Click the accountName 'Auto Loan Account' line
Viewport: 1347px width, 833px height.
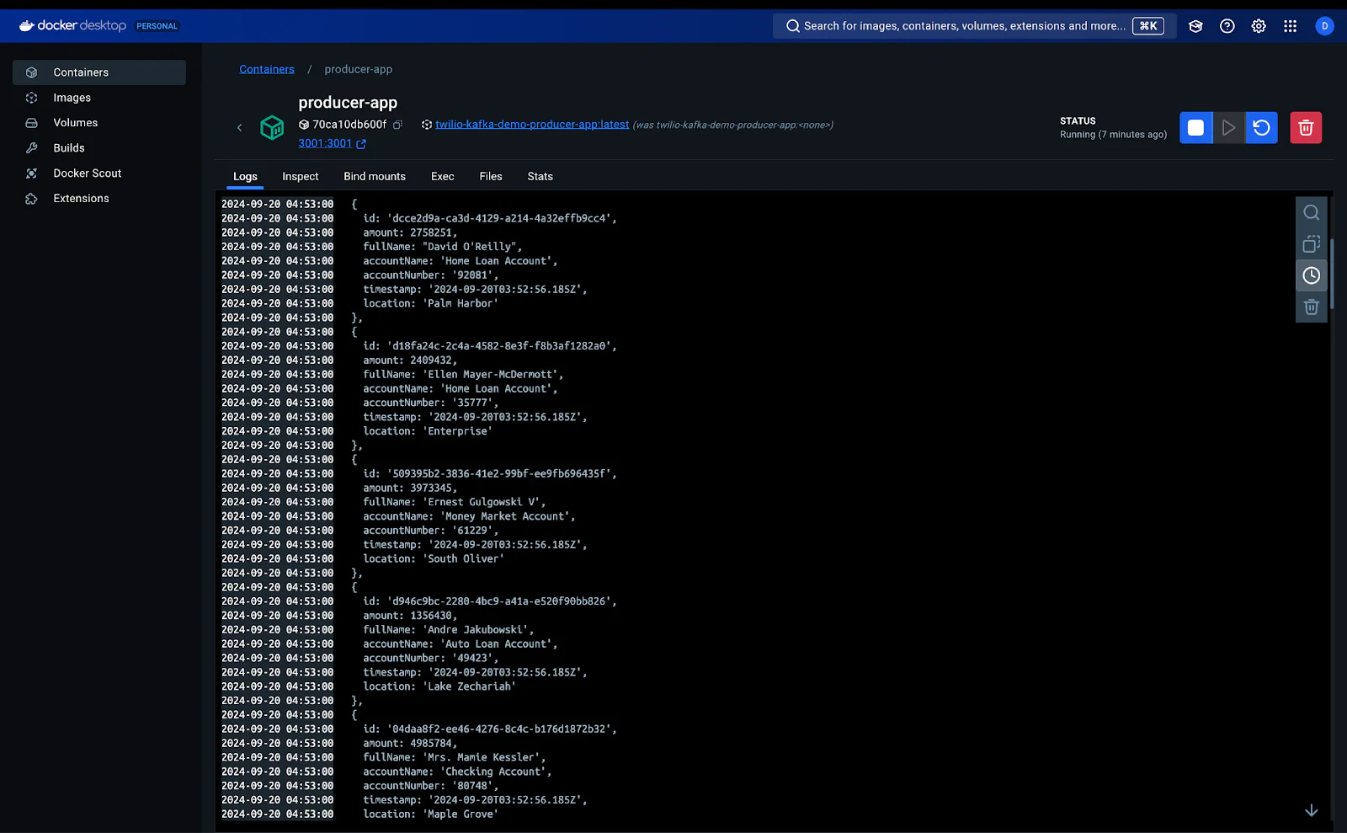pyautogui.click(x=460, y=644)
